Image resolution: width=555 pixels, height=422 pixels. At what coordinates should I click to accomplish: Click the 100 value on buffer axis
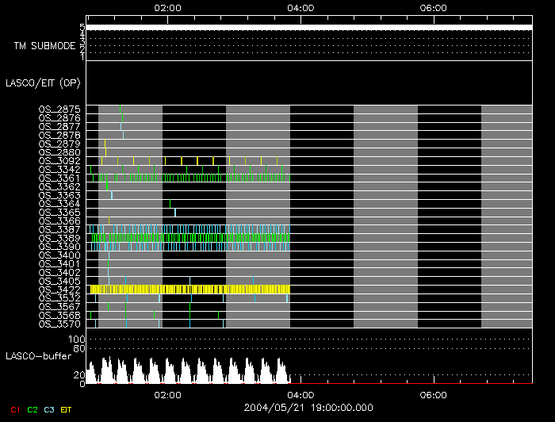coord(78,340)
